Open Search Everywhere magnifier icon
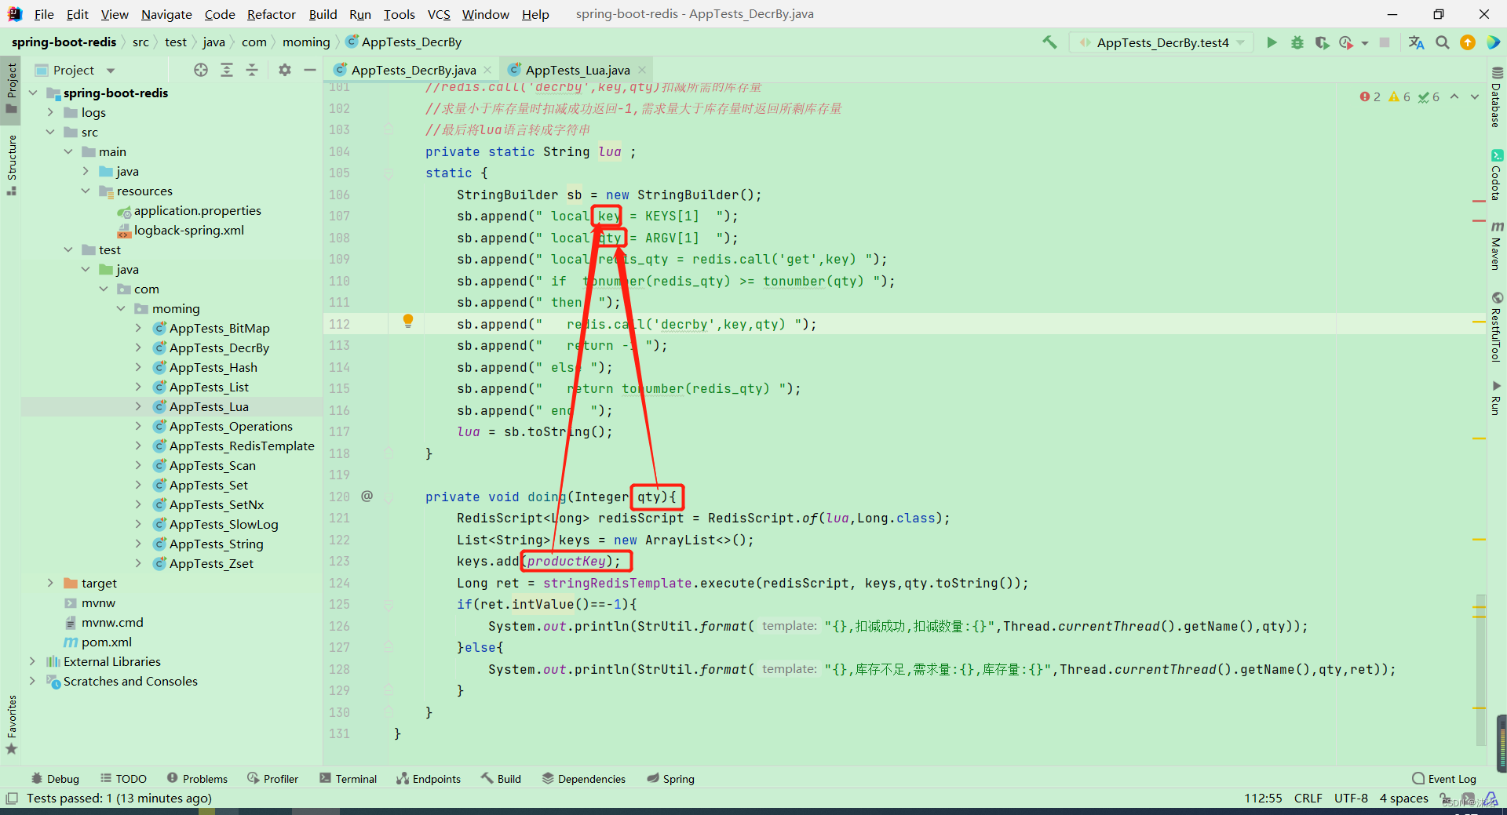The height and width of the screenshot is (815, 1507). point(1443,42)
